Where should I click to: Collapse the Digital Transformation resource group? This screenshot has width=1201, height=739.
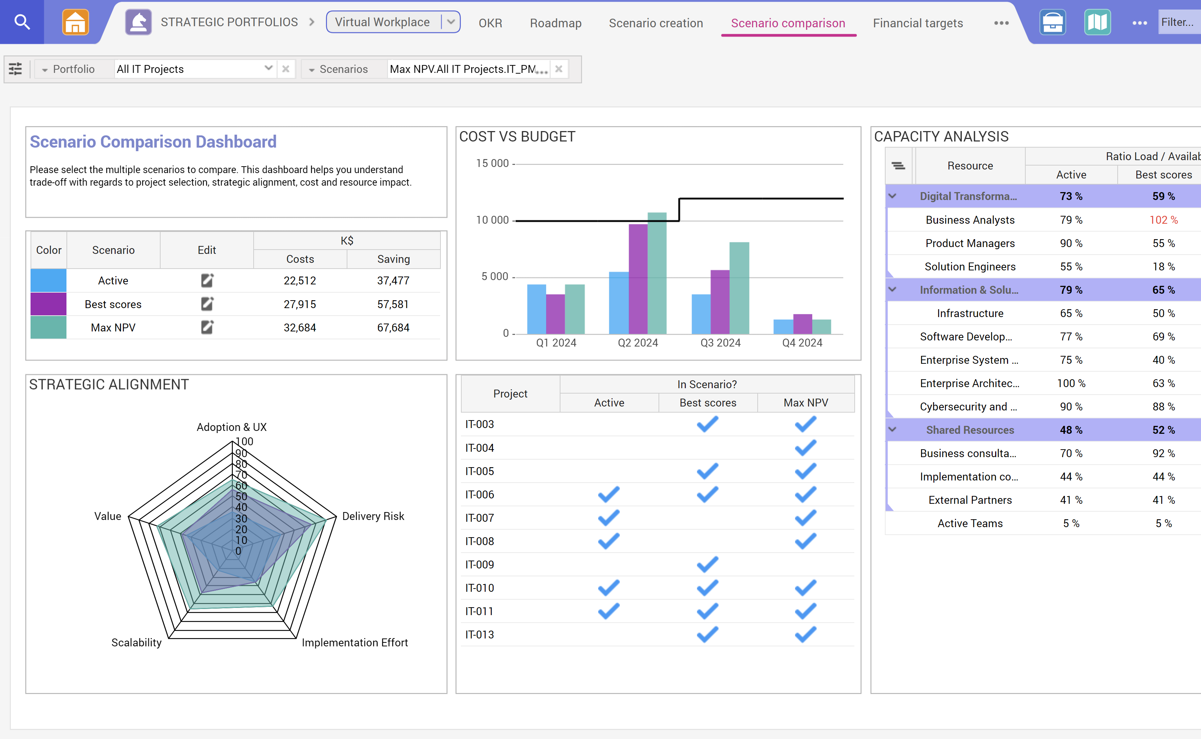point(892,196)
